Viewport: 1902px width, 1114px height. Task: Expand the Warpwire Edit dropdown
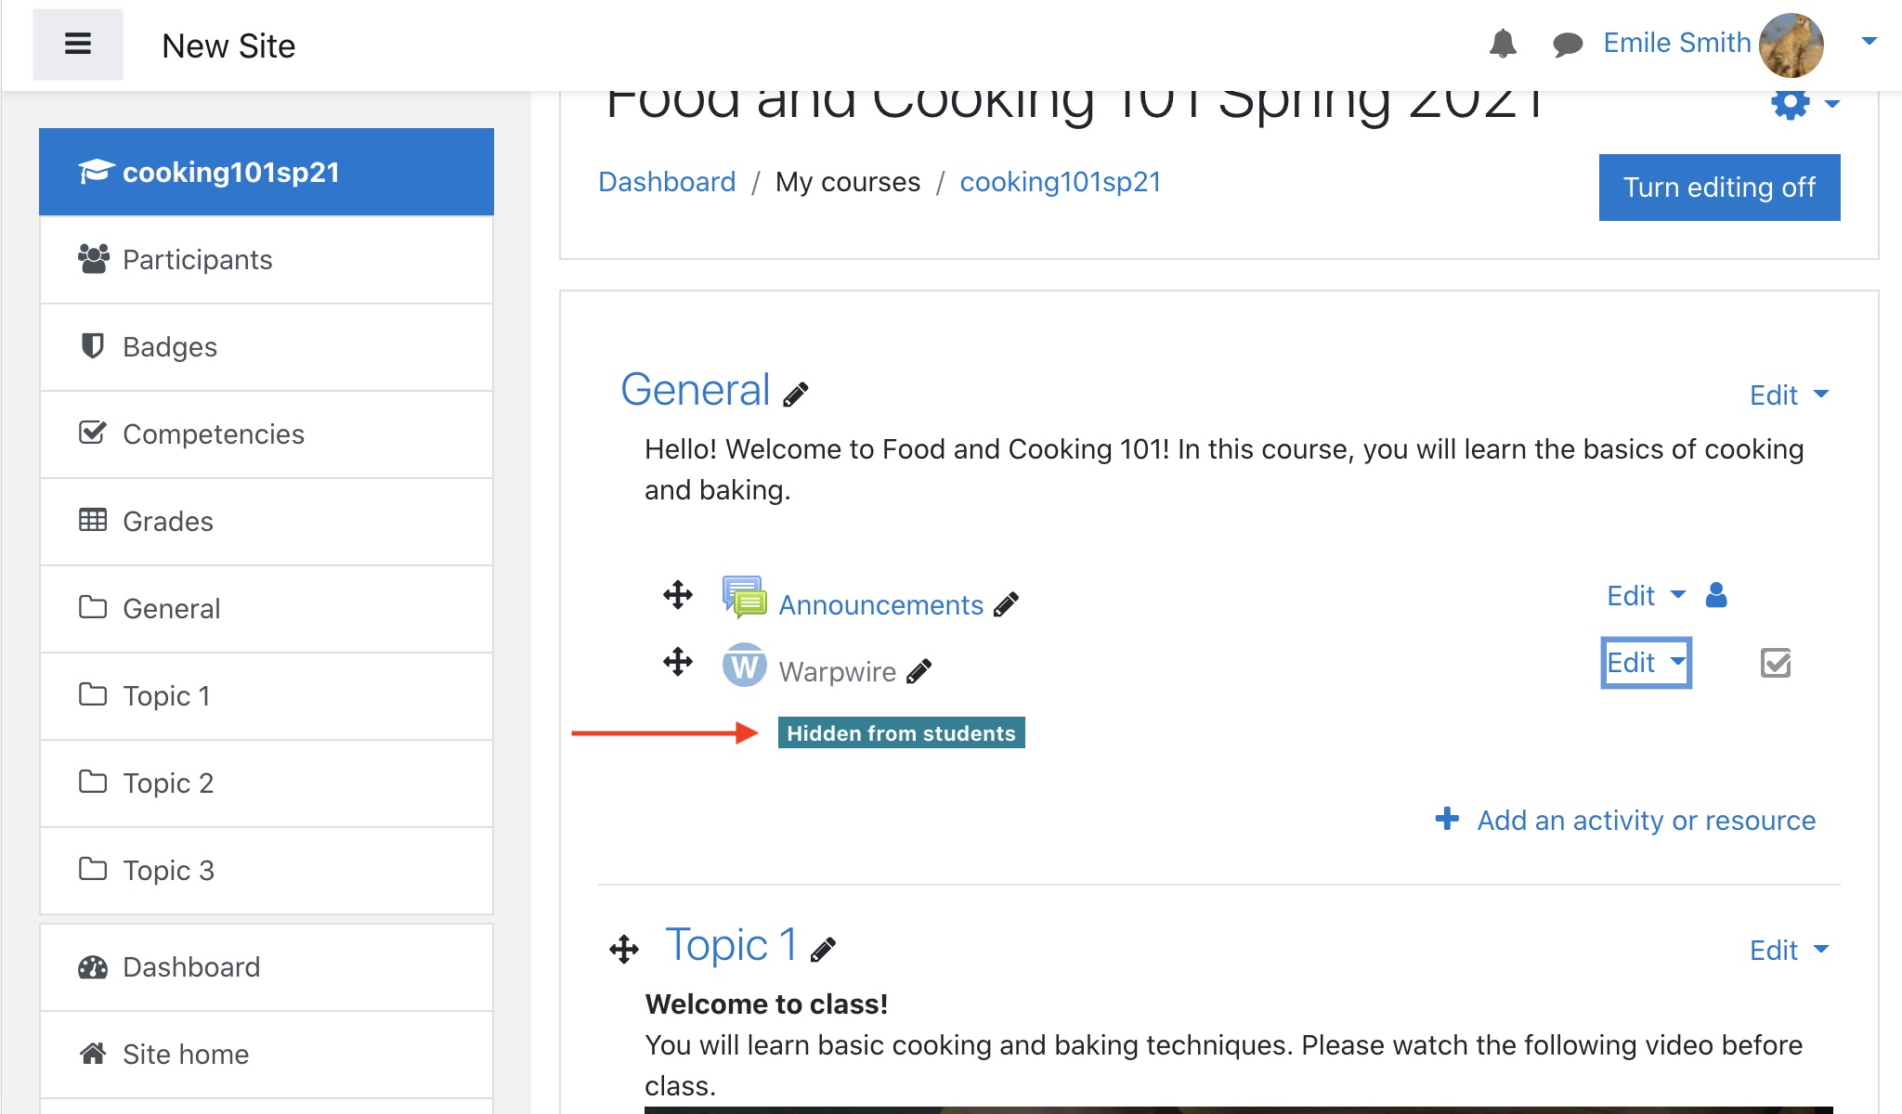tap(1646, 663)
